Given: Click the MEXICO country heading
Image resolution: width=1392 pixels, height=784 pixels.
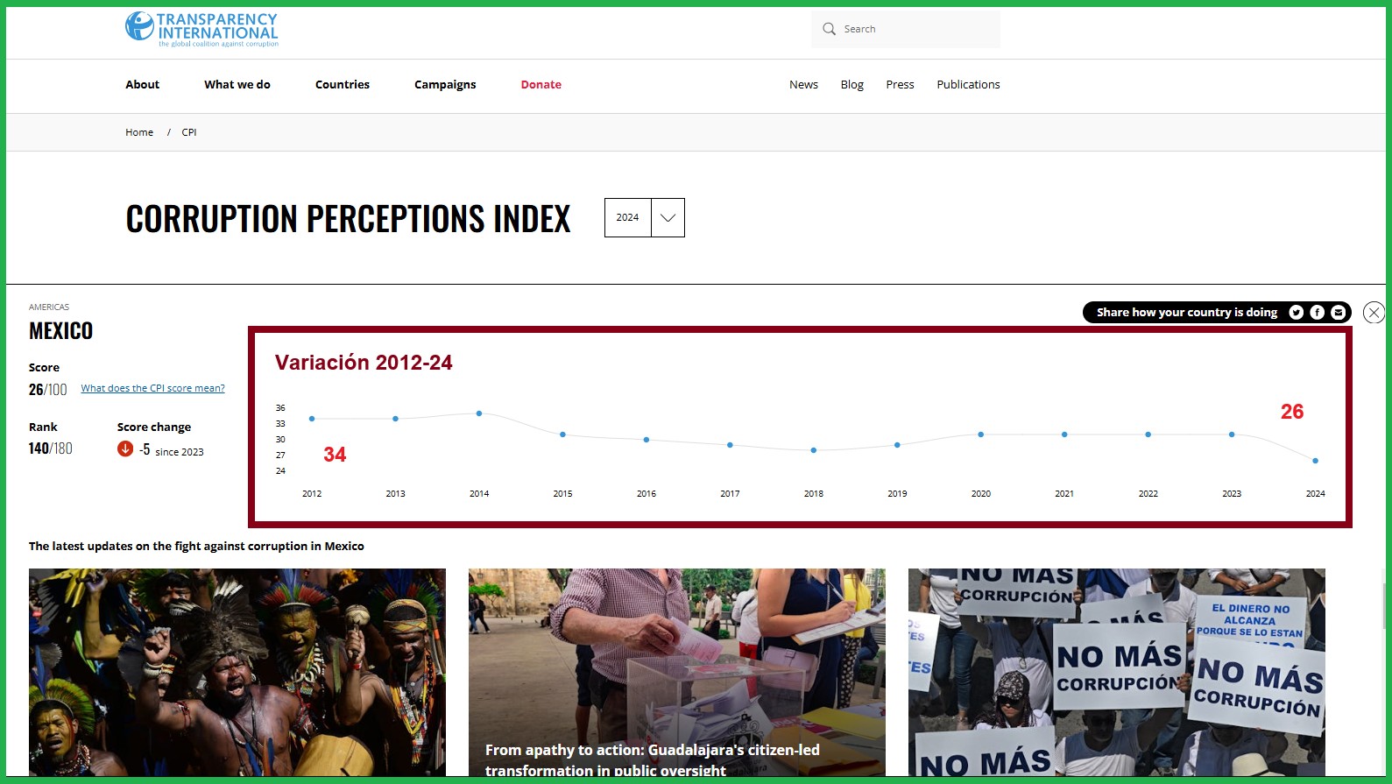Looking at the screenshot, I should pyautogui.click(x=60, y=331).
